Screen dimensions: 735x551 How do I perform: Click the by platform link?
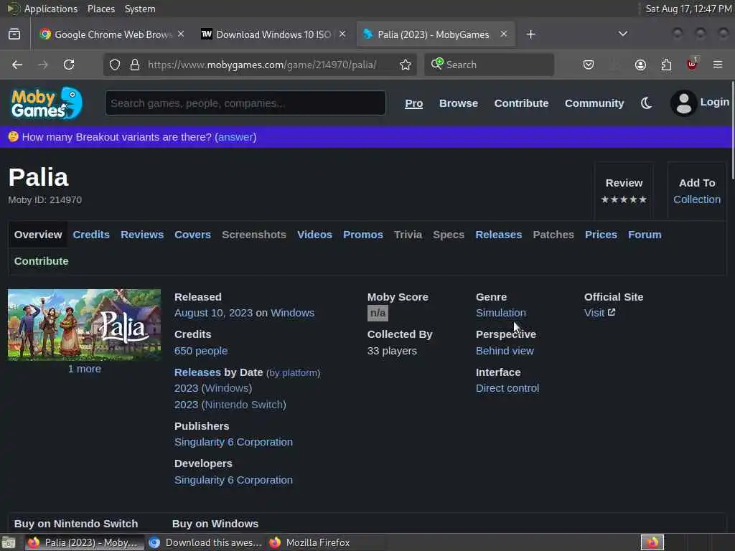point(293,373)
